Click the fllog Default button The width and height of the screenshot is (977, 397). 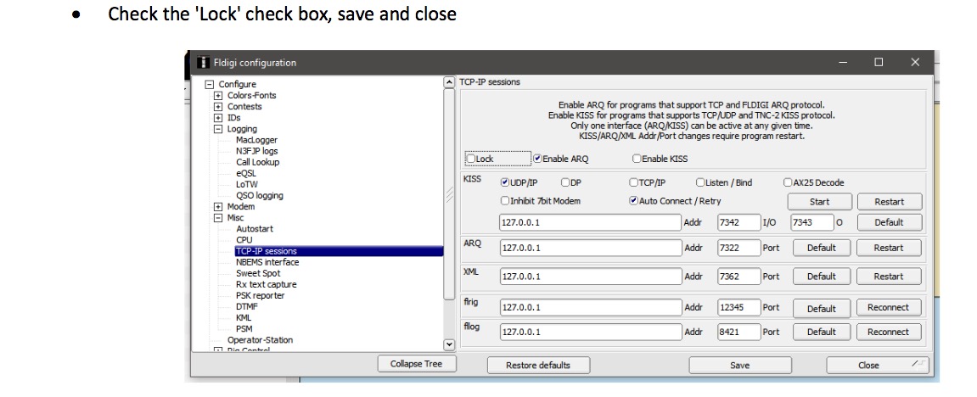tap(821, 333)
